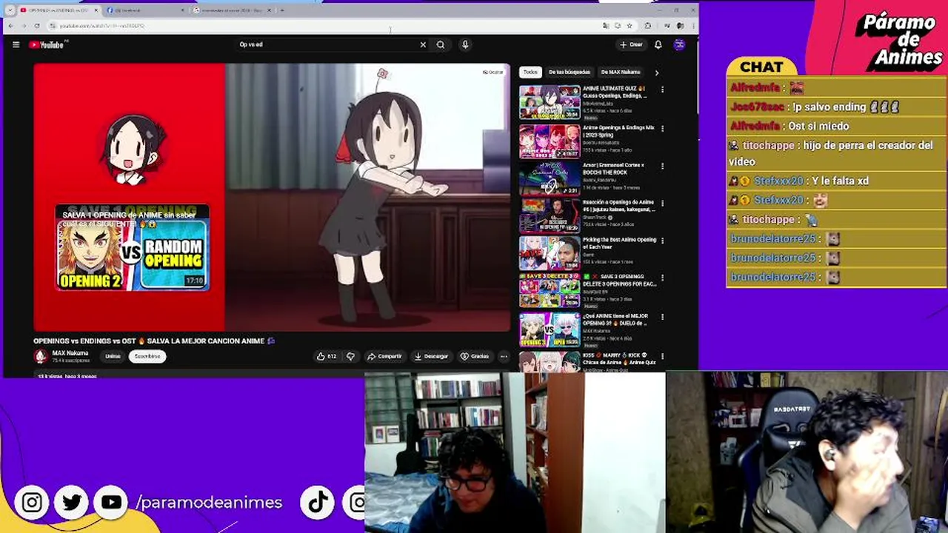
Task: Switch to the third browser tab
Action: [x=231, y=10]
